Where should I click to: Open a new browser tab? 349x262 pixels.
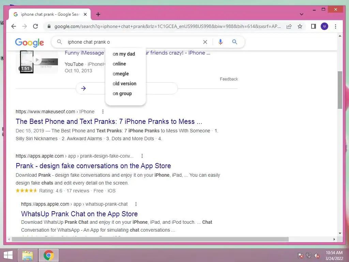(x=98, y=14)
